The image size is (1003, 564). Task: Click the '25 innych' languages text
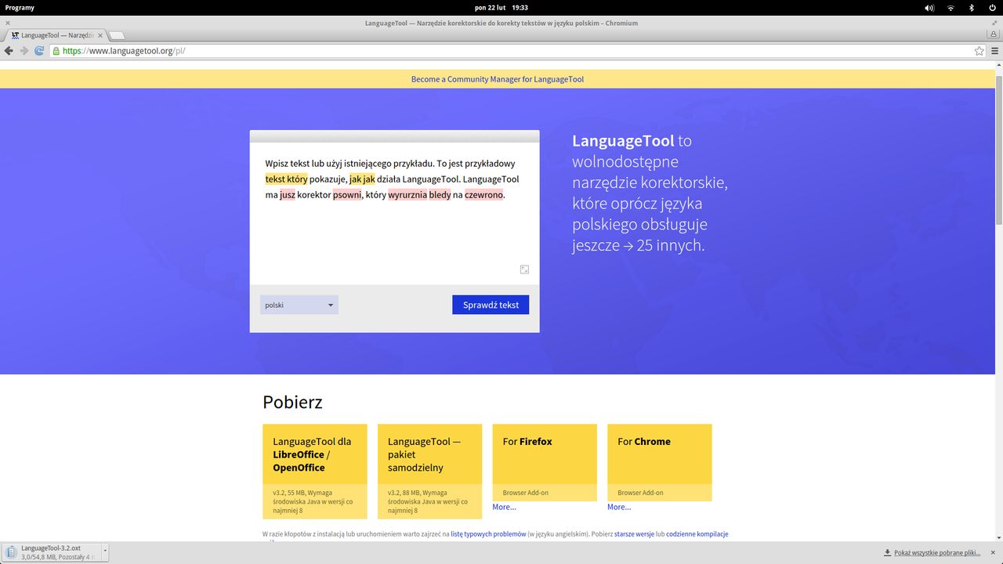669,245
